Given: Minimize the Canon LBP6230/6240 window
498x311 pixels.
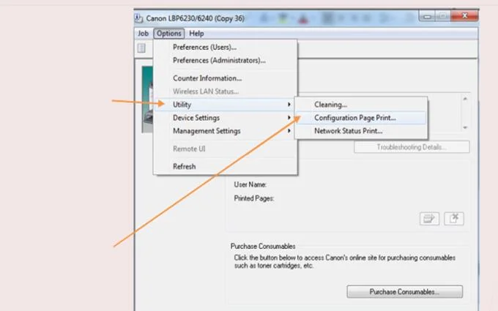Looking at the screenshot, I should coord(427,16).
